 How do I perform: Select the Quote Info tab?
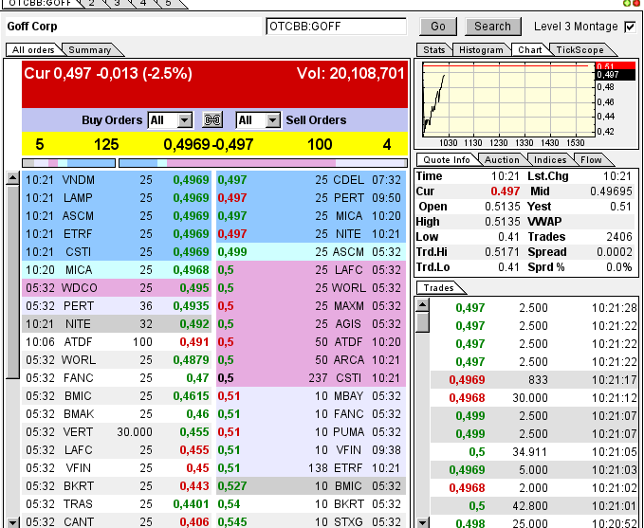point(447,159)
